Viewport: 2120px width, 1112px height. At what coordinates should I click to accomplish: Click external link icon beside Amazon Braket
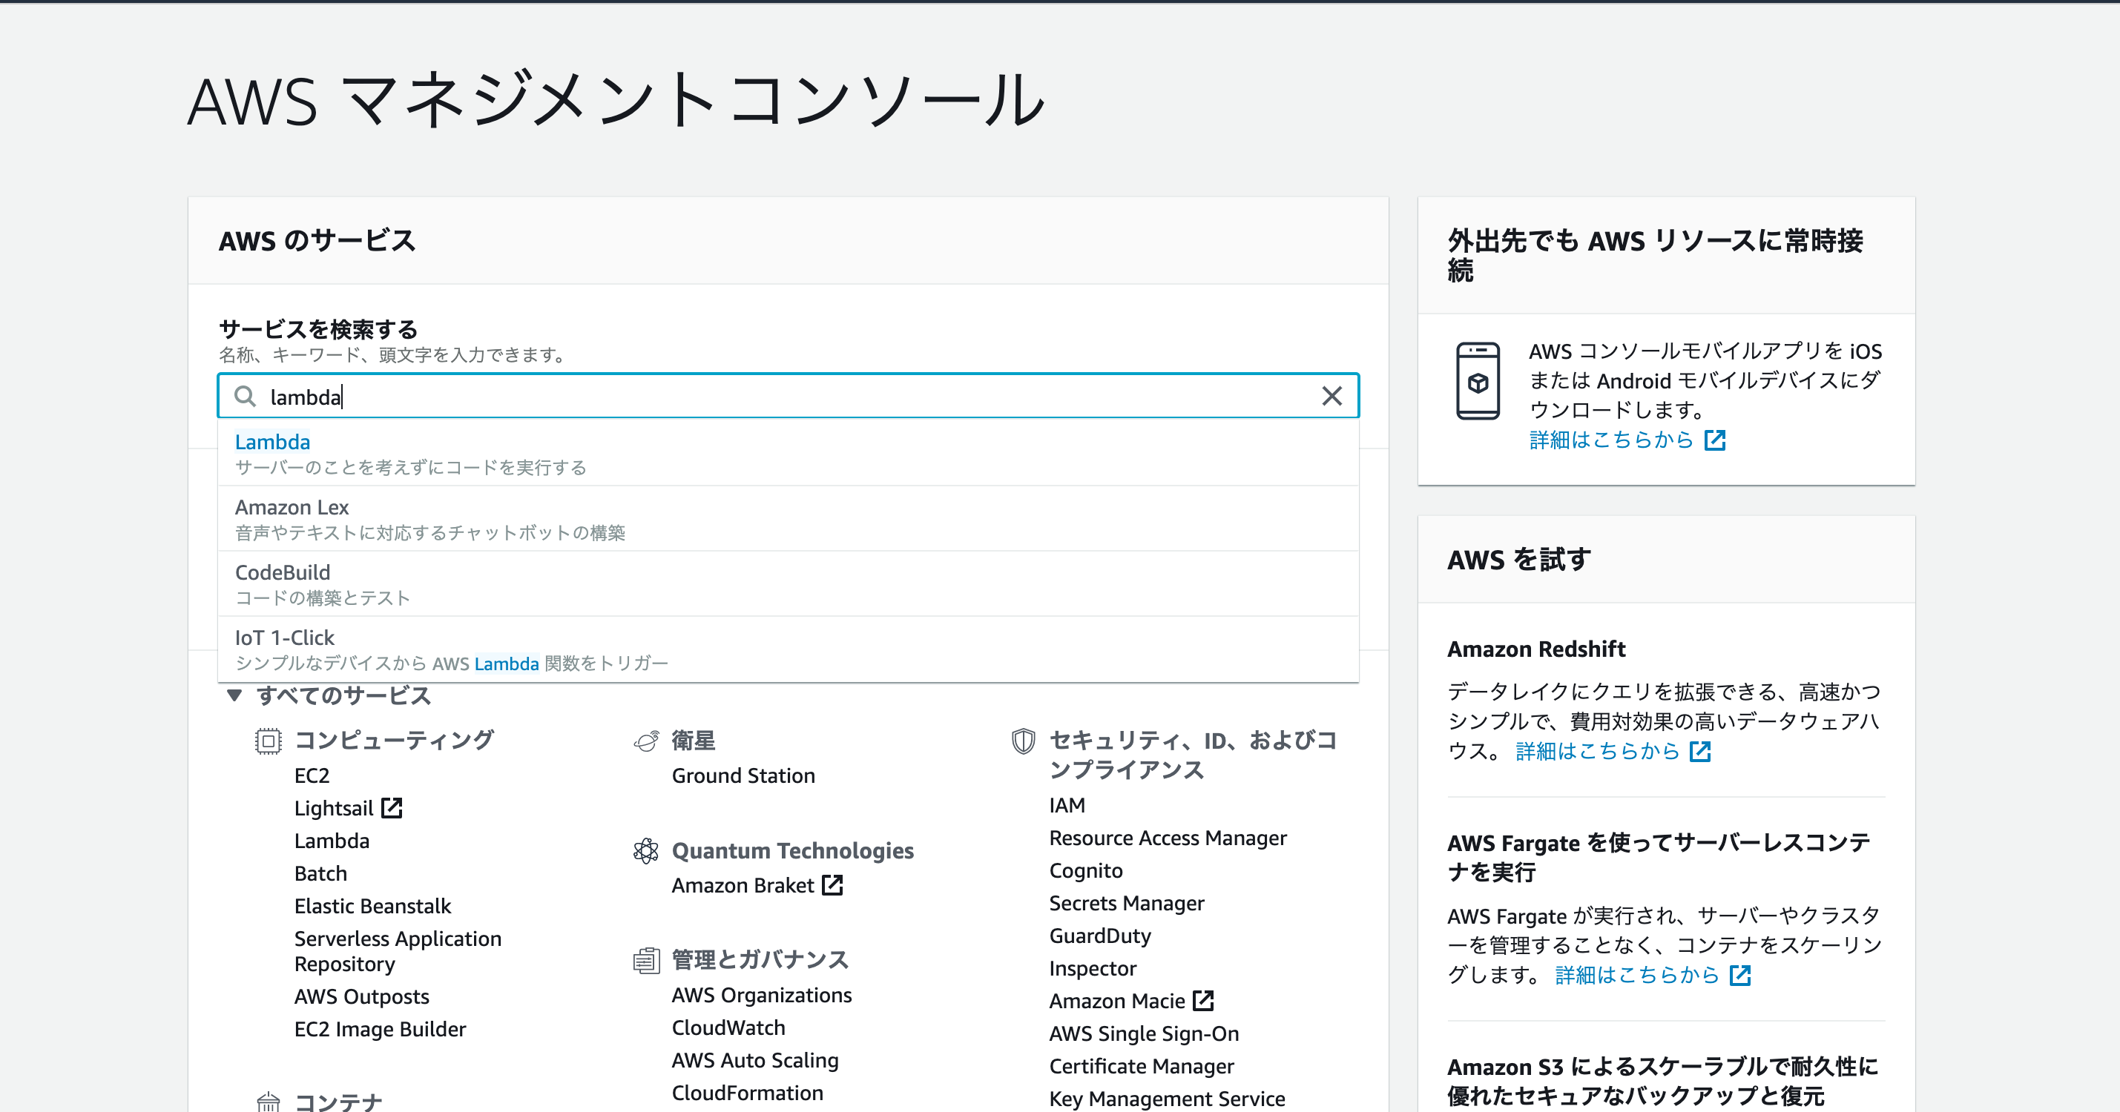point(833,885)
